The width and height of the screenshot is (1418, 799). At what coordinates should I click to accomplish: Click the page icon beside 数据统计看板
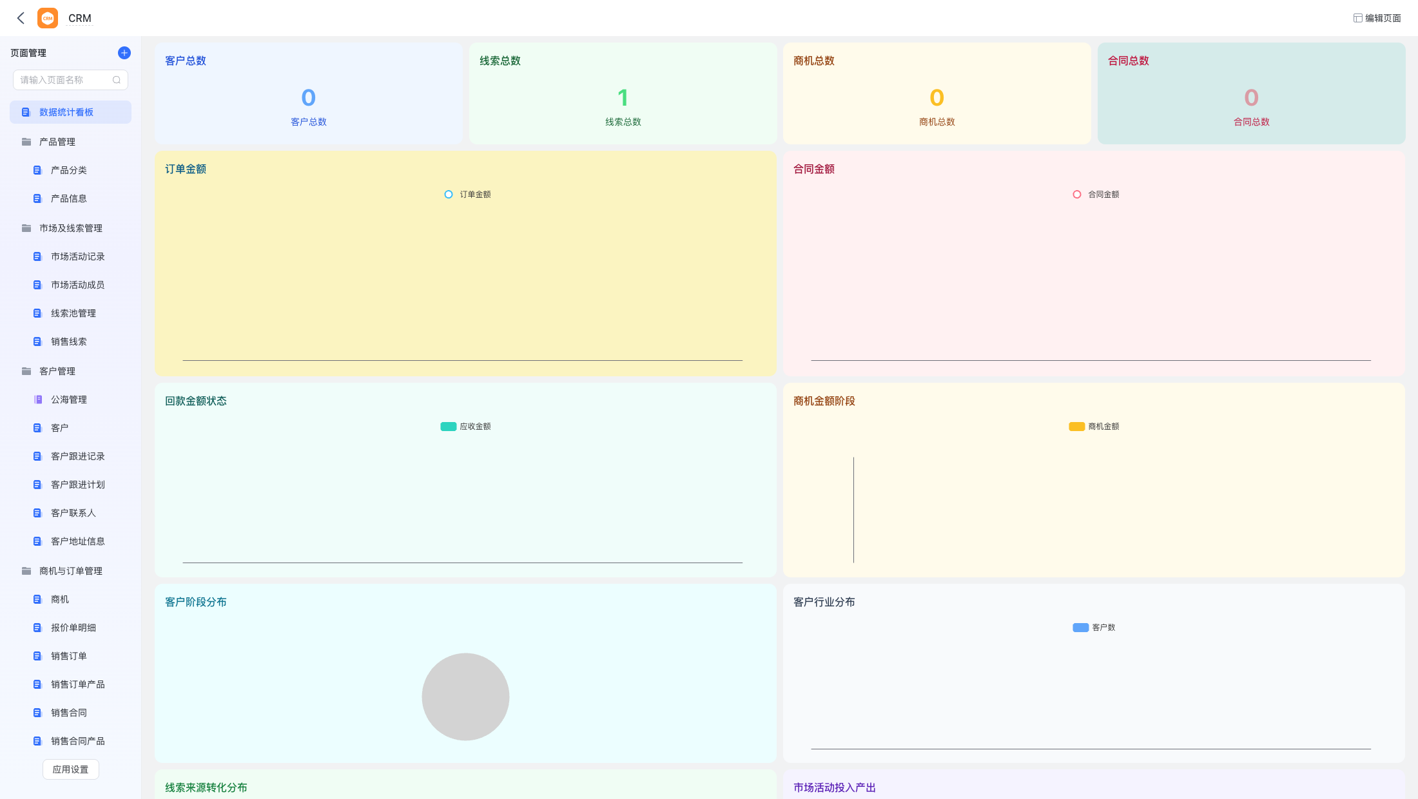point(26,112)
